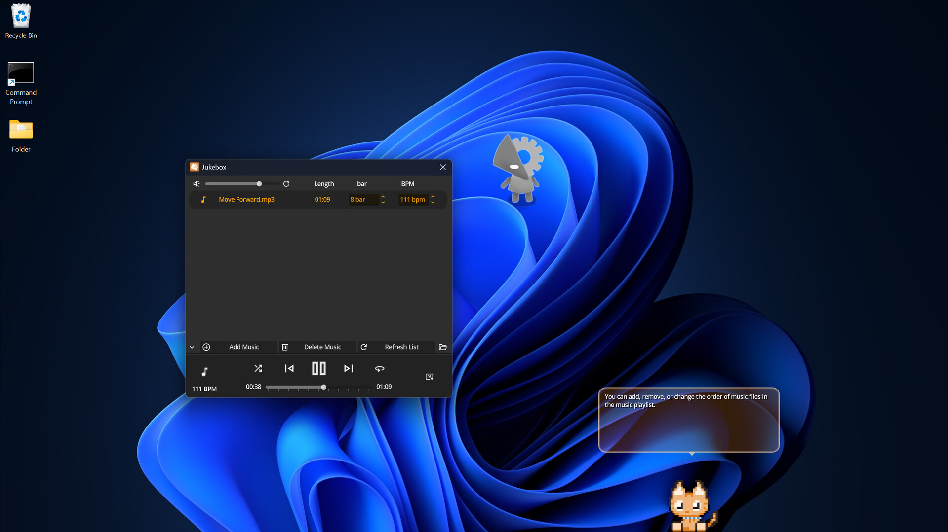948x532 pixels.
Task: Click the Jukebox app icon in title bar
Action: [x=195, y=167]
